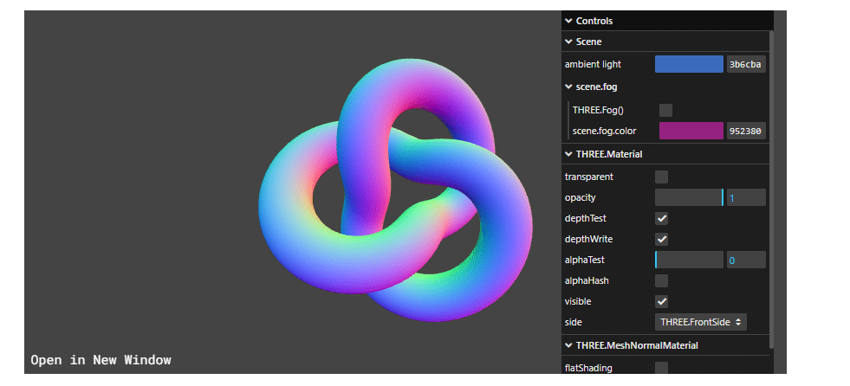The width and height of the screenshot is (850, 386).
Task: Click the ambient light label
Action: (x=593, y=64)
